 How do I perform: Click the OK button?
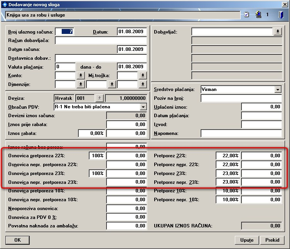[x=18, y=240]
